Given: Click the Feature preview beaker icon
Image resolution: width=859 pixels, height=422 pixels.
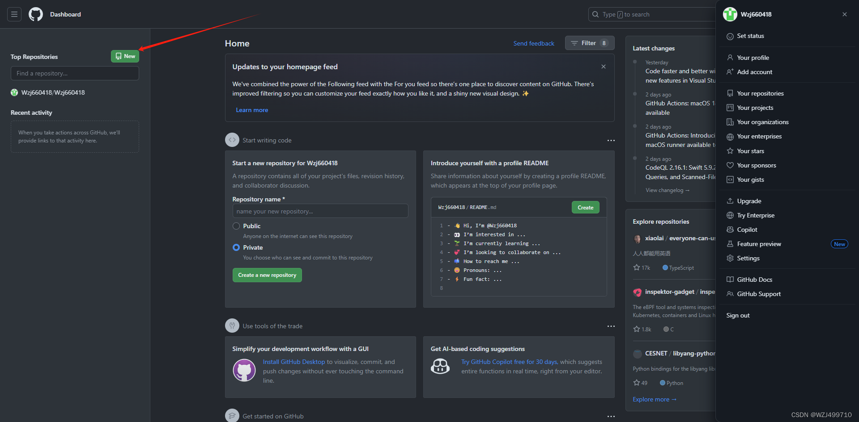Looking at the screenshot, I should [730, 244].
